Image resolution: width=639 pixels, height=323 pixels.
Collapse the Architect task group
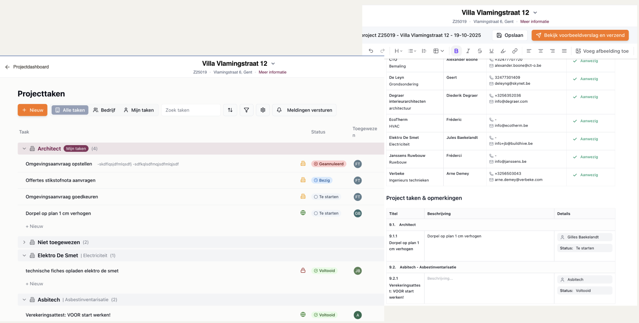pos(24,149)
